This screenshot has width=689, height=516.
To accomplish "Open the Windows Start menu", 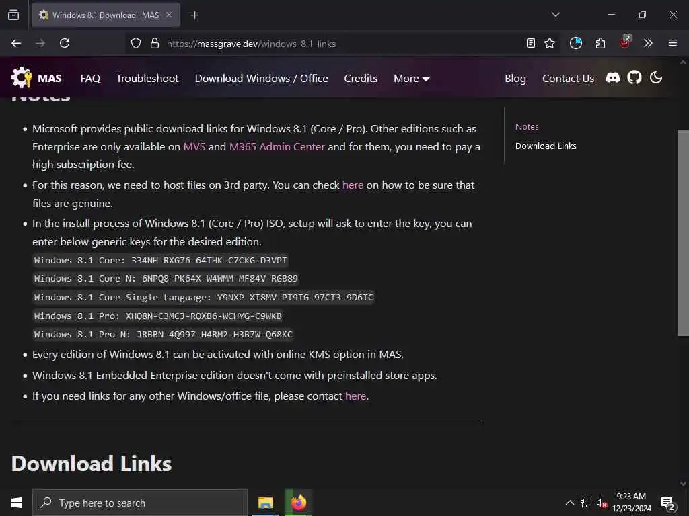I will pyautogui.click(x=16, y=503).
